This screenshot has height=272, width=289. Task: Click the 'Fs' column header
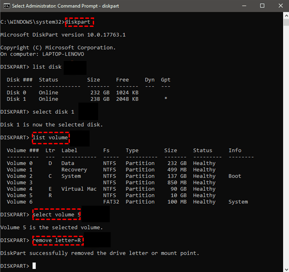[x=106, y=151]
